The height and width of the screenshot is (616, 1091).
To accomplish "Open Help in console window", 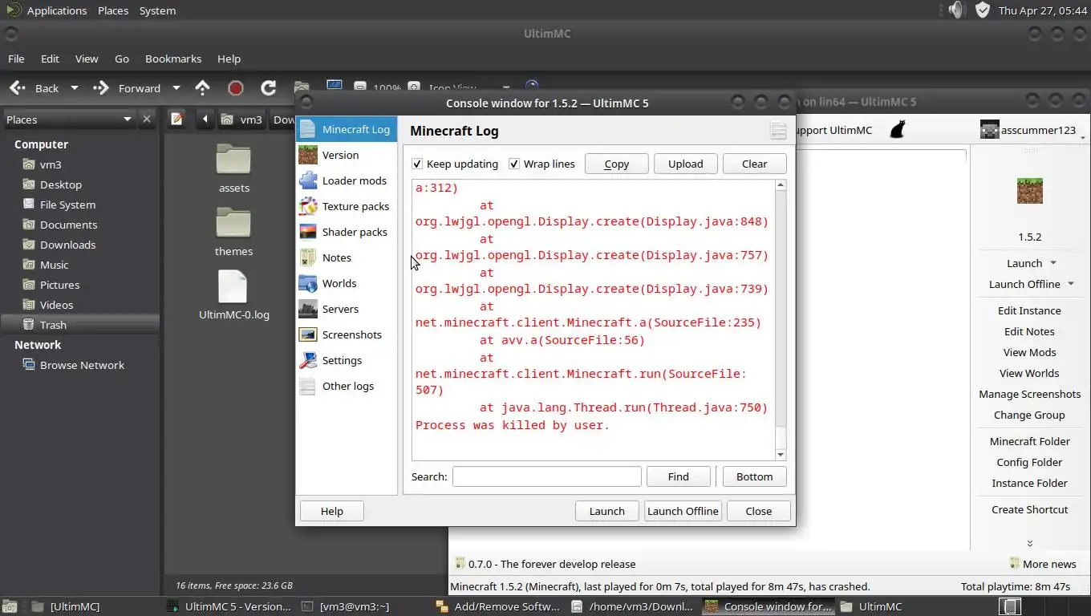I will point(332,511).
